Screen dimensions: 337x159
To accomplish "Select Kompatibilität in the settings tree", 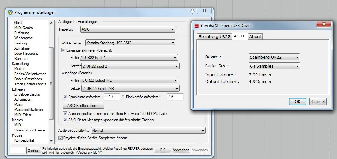I will (24, 140).
